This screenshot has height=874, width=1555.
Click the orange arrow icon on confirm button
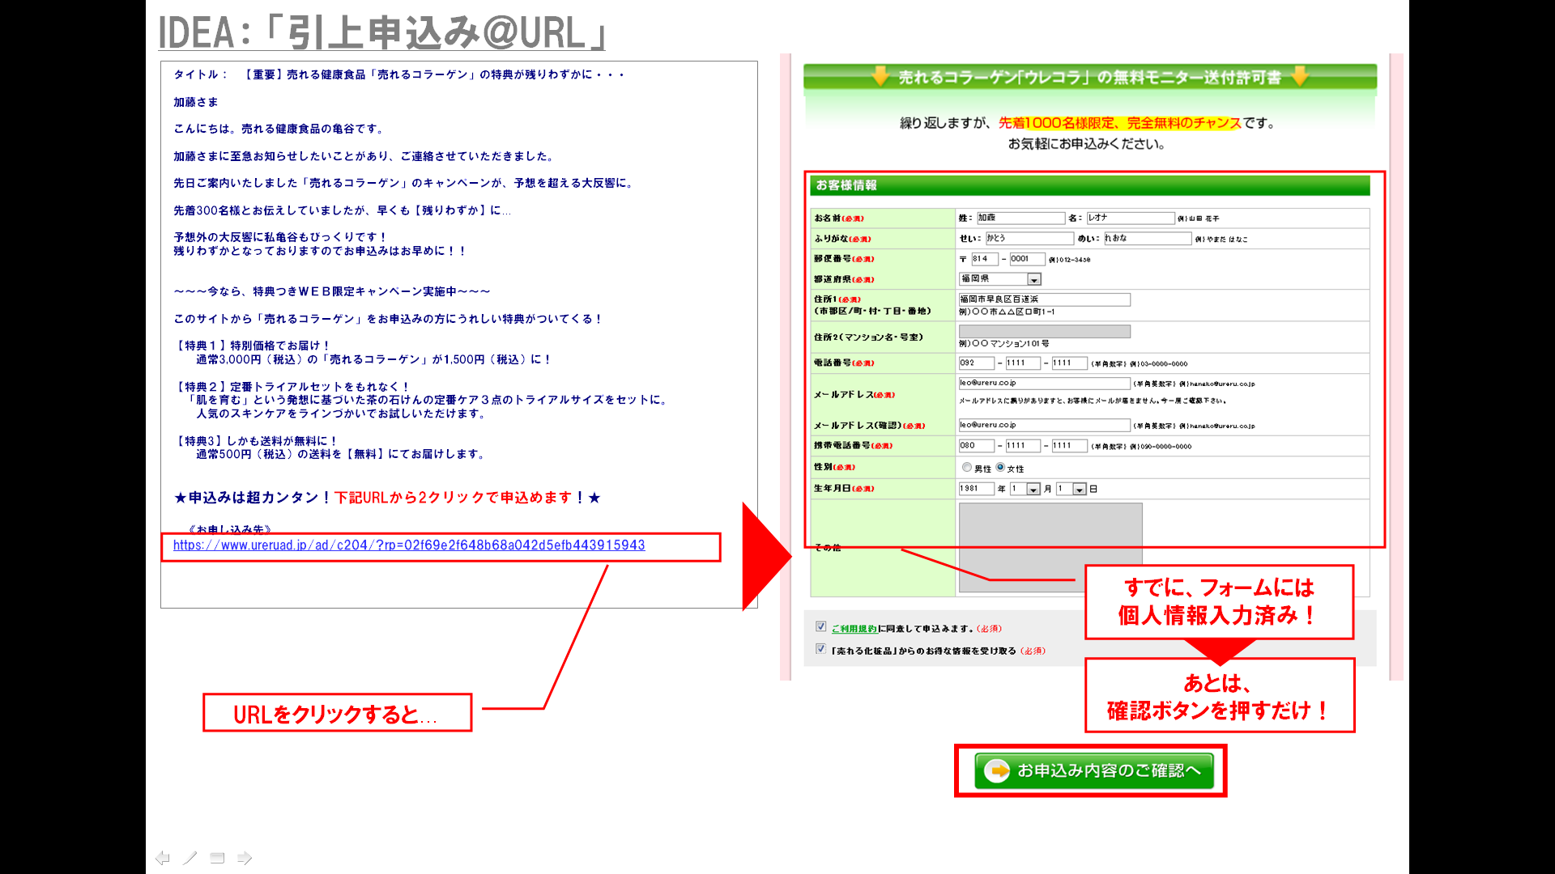click(x=997, y=770)
